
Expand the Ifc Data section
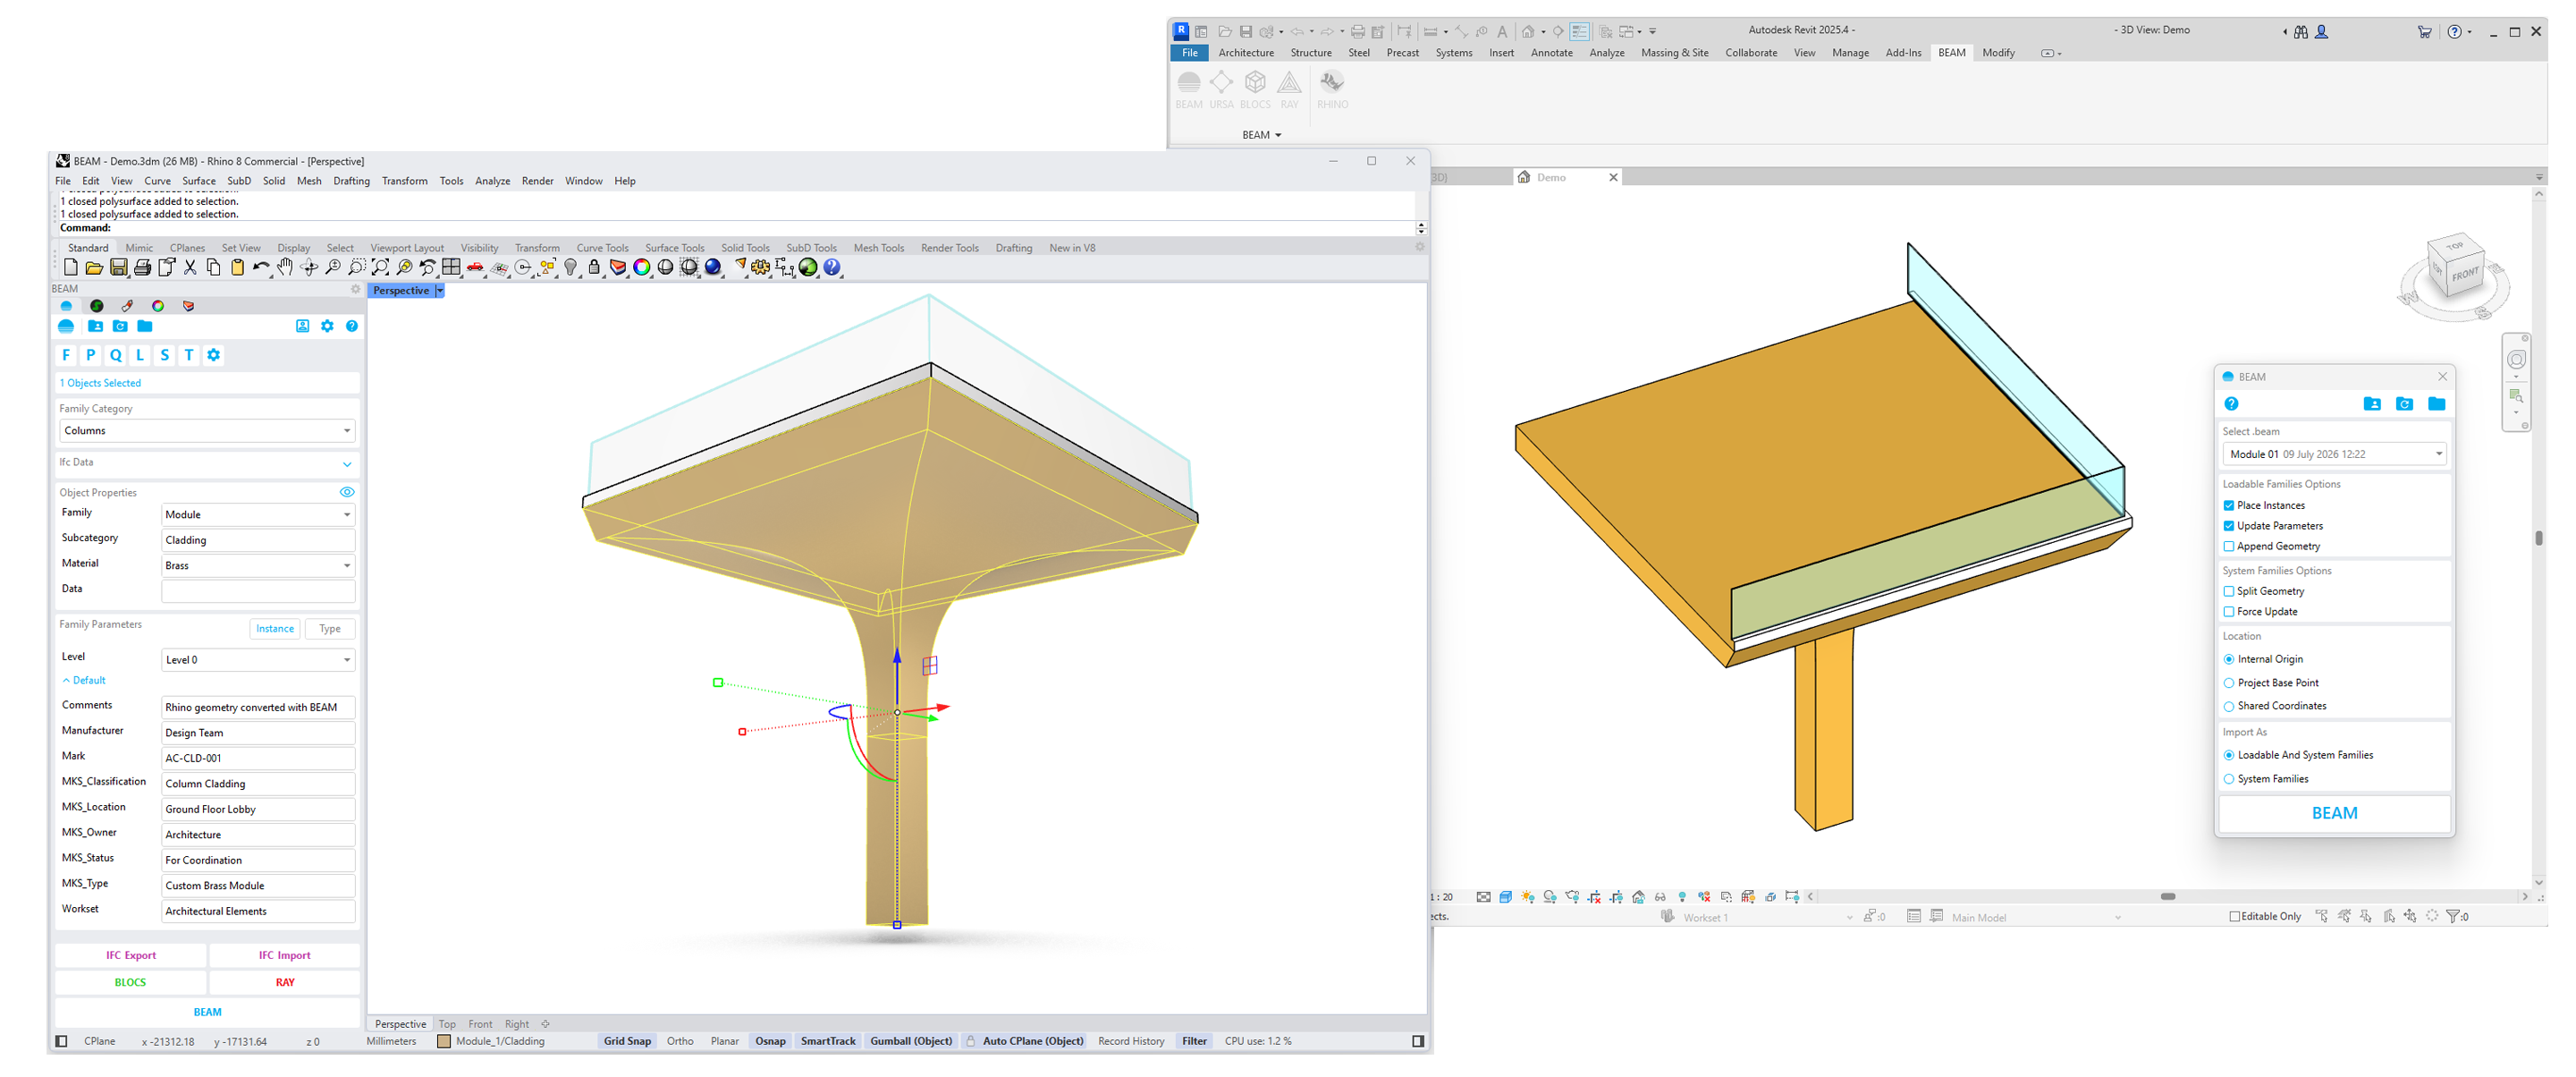click(x=346, y=464)
